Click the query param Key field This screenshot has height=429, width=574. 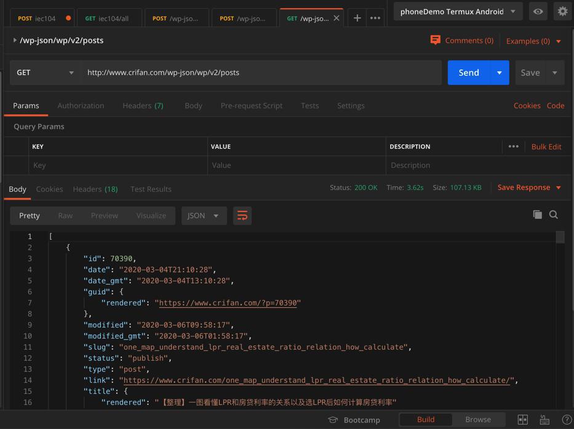click(x=118, y=165)
